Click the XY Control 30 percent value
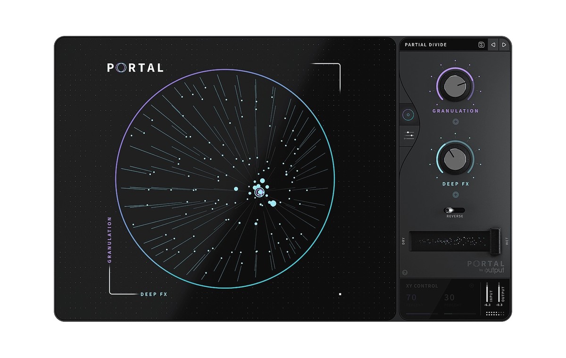The image size is (566, 358). (449, 298)
